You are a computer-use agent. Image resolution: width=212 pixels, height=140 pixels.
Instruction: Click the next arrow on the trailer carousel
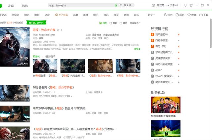coord(138,66)
